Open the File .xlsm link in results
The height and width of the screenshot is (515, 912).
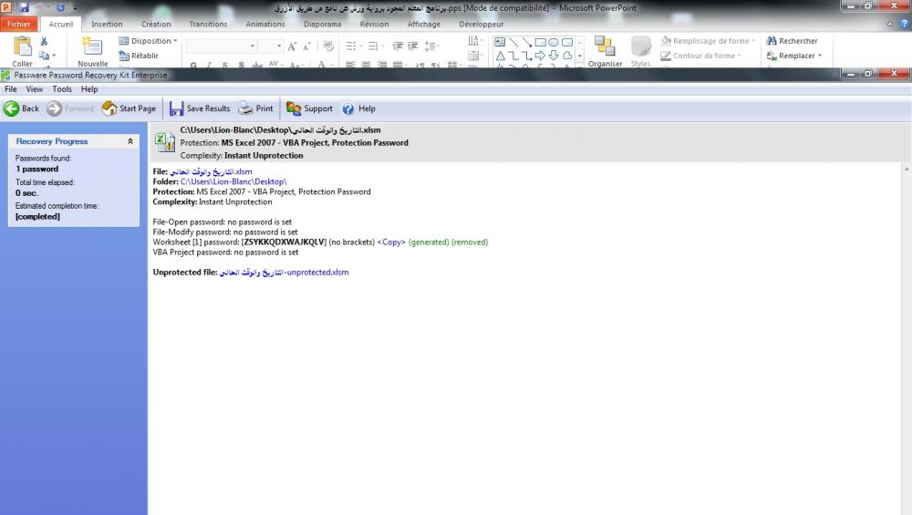click(x=211, y=172)
